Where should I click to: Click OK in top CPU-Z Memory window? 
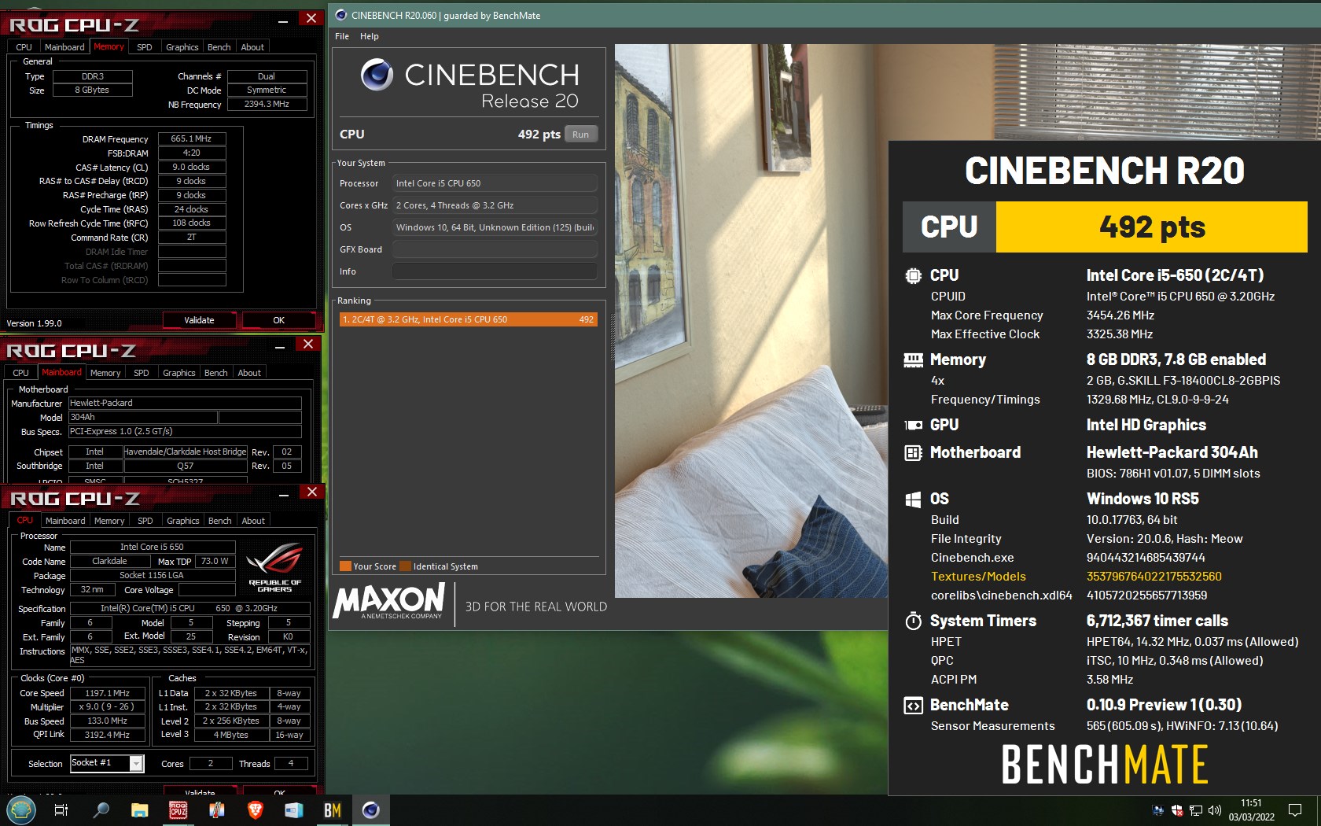pyautogui.click(x=278, y=320)
